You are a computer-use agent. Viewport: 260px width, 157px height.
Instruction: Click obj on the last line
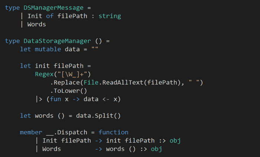click(157, 149)
